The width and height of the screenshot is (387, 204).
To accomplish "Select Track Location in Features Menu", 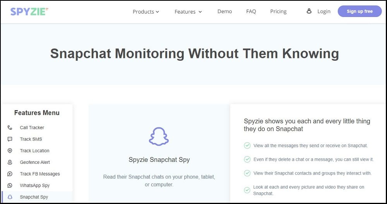I will [x=34, y=151].
